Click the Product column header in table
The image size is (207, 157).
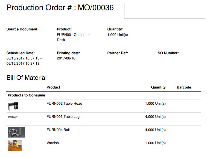point(53,87)
